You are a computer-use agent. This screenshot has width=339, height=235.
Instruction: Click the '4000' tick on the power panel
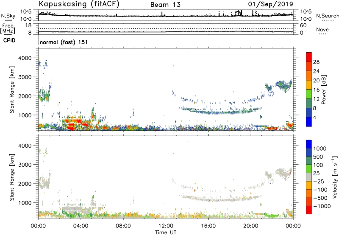[x=25, y=58]
